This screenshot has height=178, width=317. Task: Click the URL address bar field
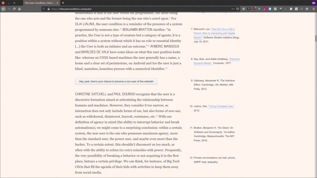[x=138, y=9]
